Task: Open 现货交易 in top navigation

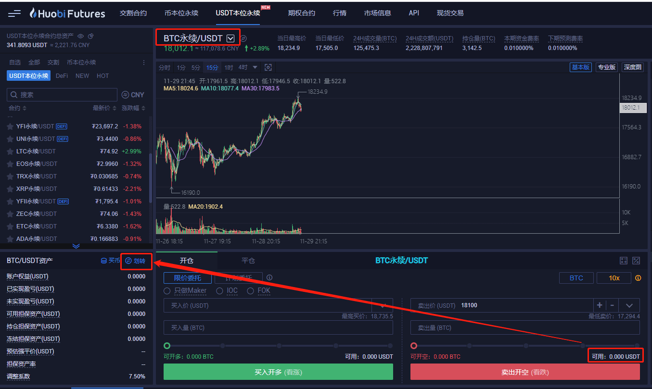Action: tap(450, 13)
